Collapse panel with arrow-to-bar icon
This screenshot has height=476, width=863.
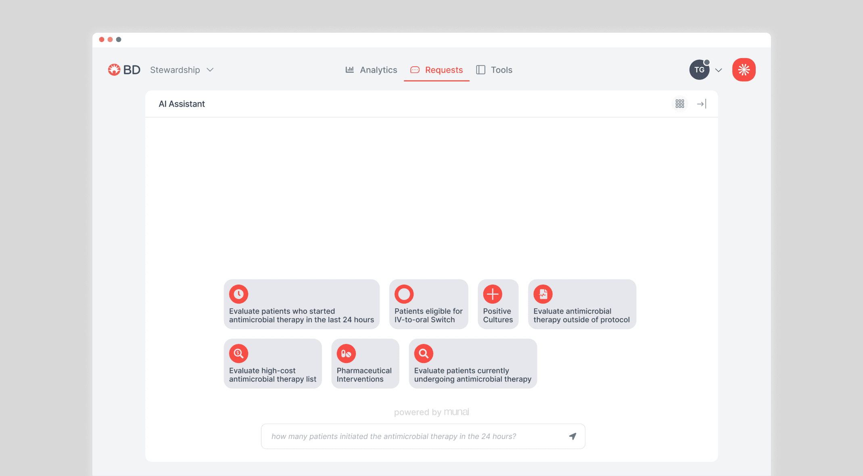coord(701,104)
